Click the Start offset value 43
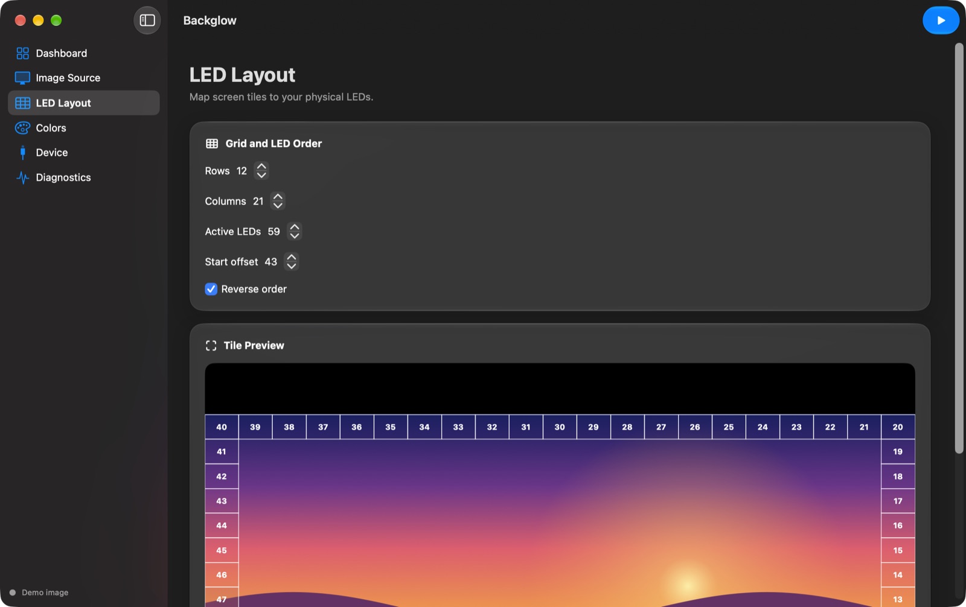 click(x=271, y=261)
